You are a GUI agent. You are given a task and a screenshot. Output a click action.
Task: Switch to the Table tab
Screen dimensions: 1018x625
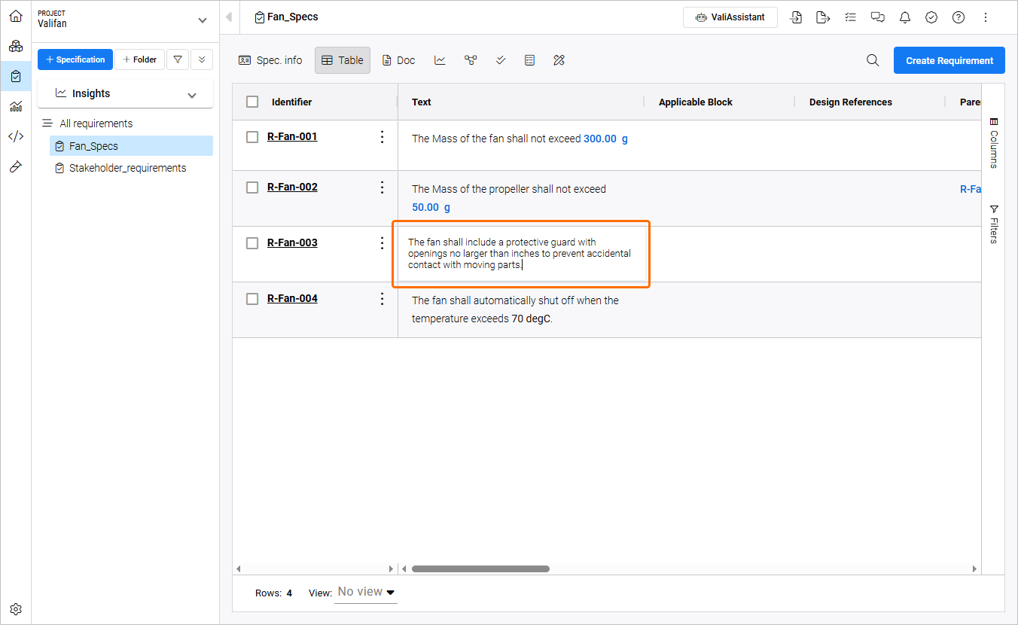point(343,60)
